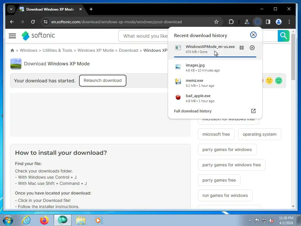Open Windows Explorer folder on taskbar
Screen dimensions: 301x226
pos(81,220)
